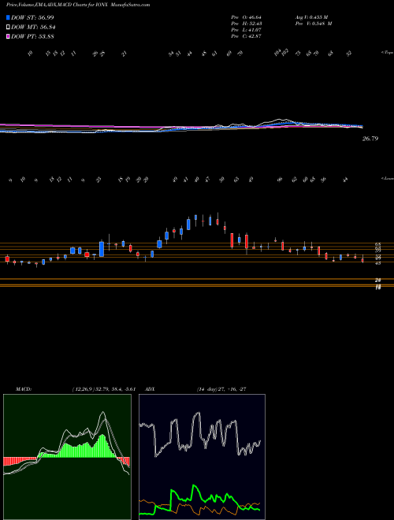The image size is (394, 520).
Task: Click the 'Pre H: 52.48' high value
Action: tap(247, 24)
